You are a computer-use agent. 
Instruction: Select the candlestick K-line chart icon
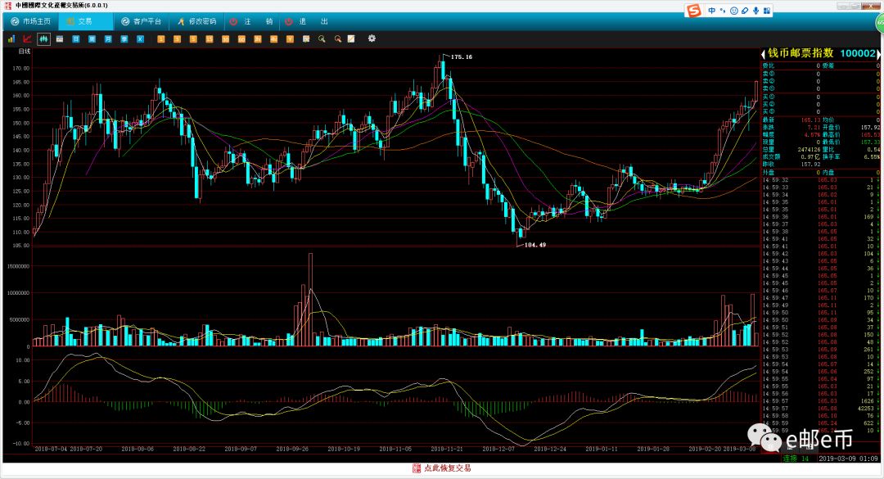43,39
